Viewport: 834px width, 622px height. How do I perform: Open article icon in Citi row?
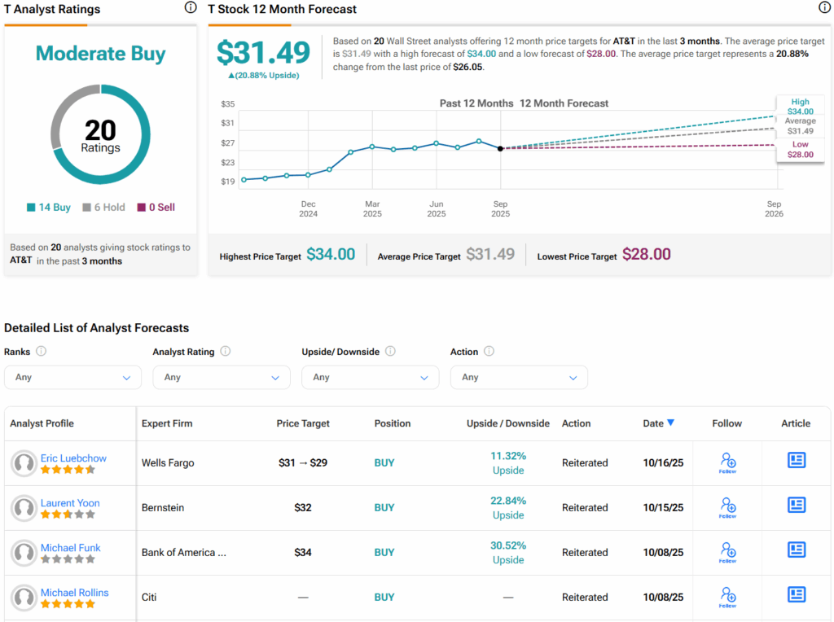click(796, 595)
